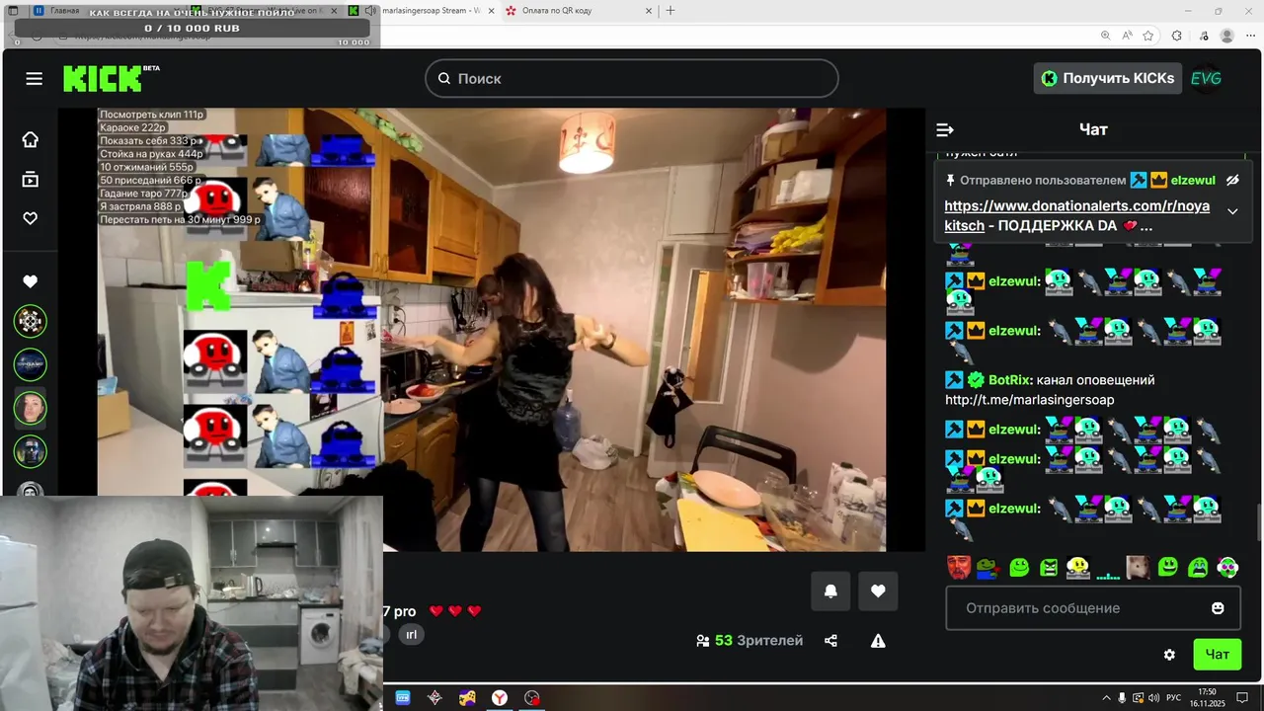Open the emoji picker smiley icon
This screenshot has width=1264, height=711.
point(1218,608)
